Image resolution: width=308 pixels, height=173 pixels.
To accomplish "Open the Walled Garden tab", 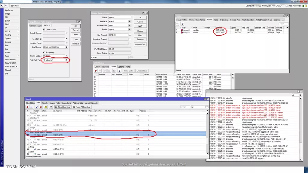I will coord(248,20).
